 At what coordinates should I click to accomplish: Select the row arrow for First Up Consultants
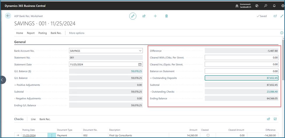[x=18, y=135]
